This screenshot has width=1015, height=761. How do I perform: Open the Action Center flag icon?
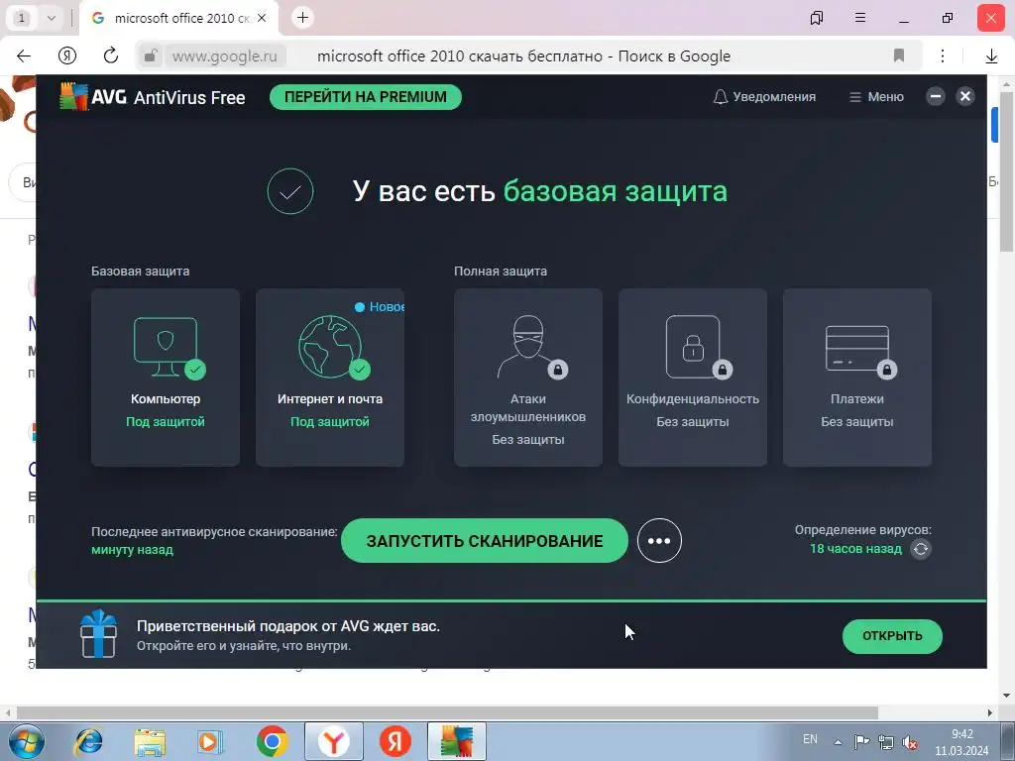861,741
